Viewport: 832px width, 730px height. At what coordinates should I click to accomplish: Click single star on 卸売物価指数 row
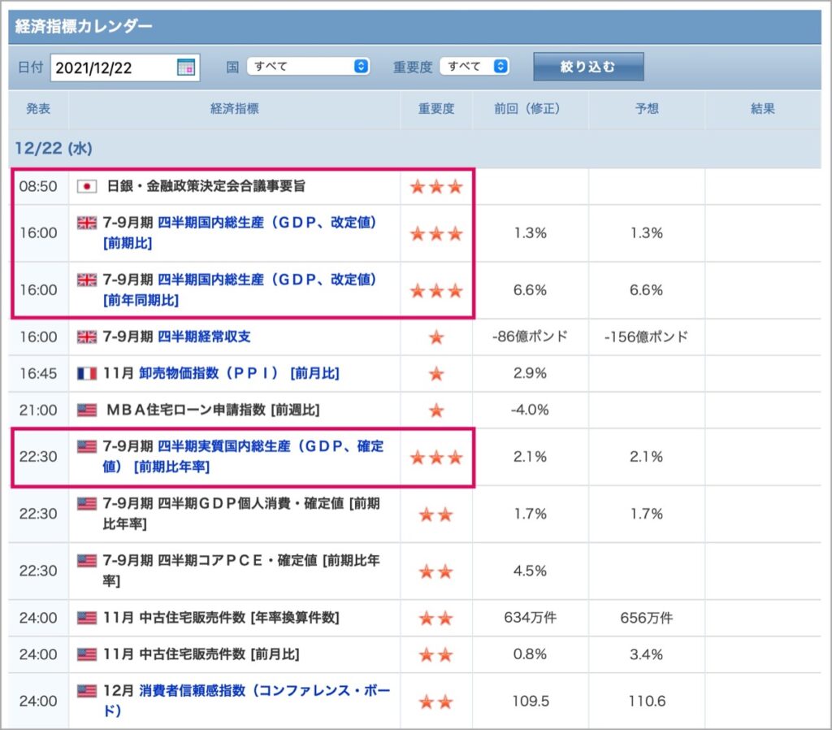[x=436, y=374]
